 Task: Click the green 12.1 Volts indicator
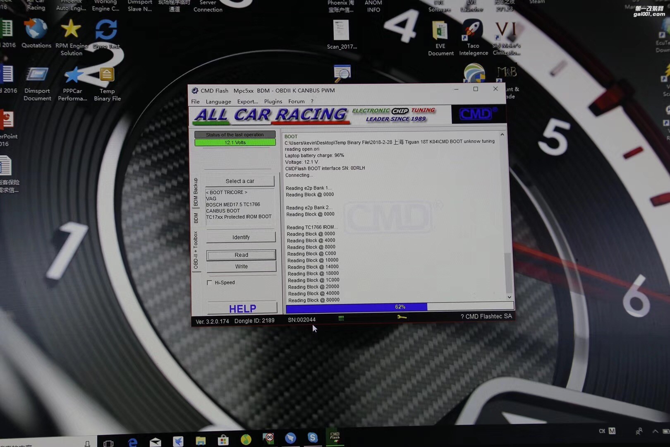235,142
